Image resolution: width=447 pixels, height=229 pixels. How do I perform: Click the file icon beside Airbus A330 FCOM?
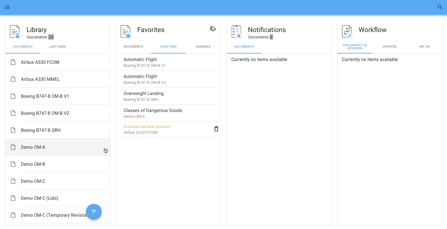(x=13, y=62)
